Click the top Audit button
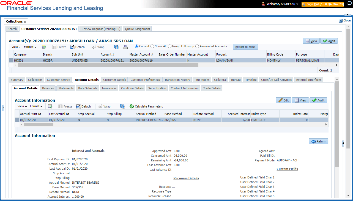The height and width of the screenshot is (201, 353). (329, 41)
